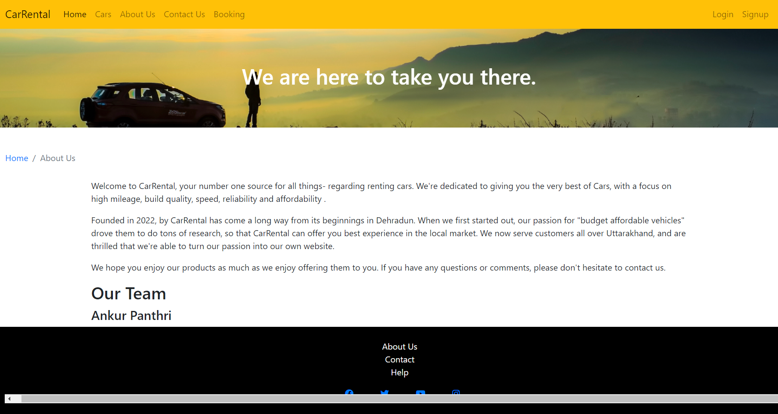Click the headline "We are here to take you there."

[x=389, y=77]
